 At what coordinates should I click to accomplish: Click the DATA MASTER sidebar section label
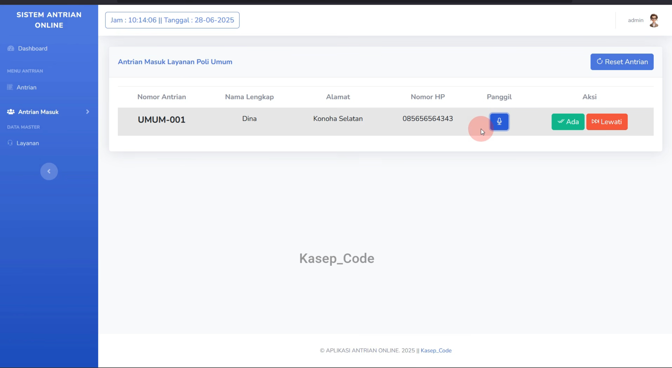[x=23, y=127]
